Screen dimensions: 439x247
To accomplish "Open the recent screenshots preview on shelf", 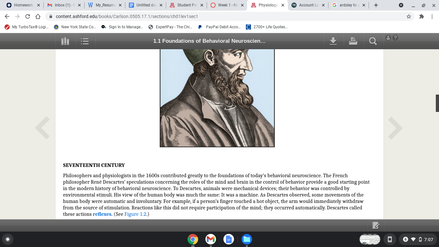I will (370, 239).
